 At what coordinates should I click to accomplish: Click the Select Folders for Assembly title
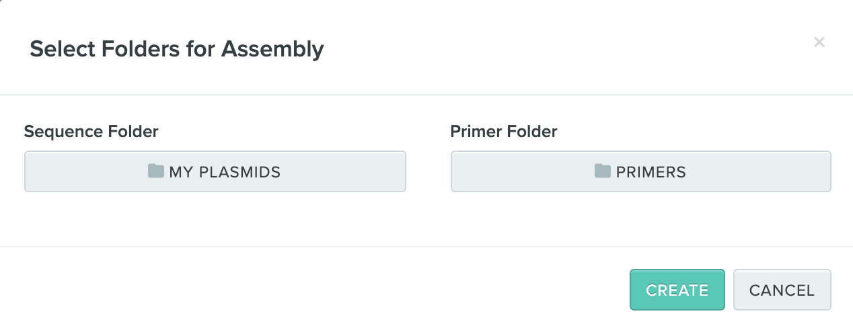click(x=177, y=49)
